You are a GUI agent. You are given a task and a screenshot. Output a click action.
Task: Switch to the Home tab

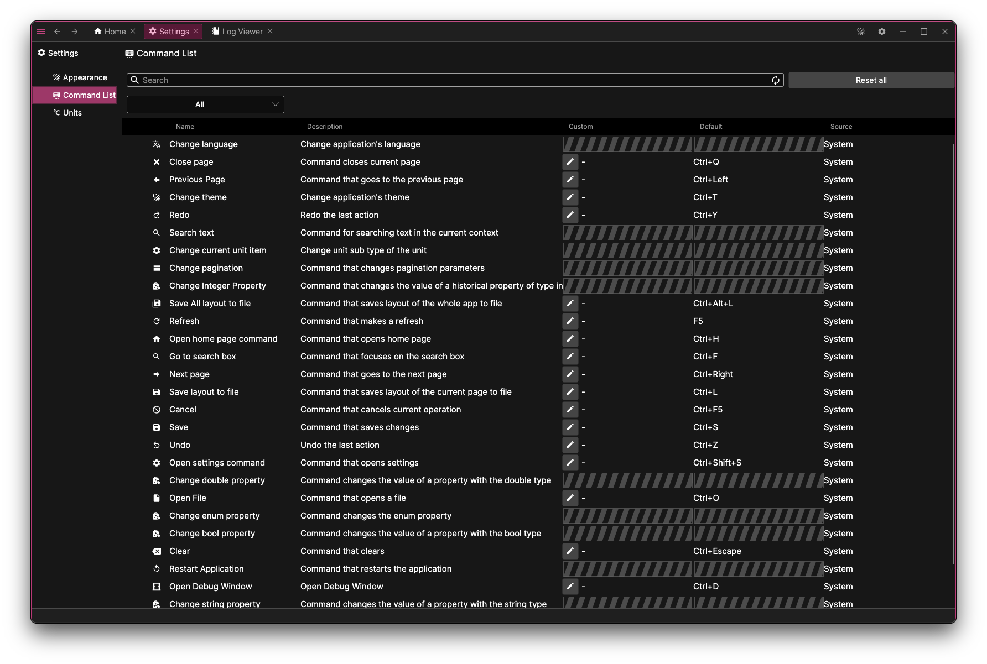(x=113, y=32)
